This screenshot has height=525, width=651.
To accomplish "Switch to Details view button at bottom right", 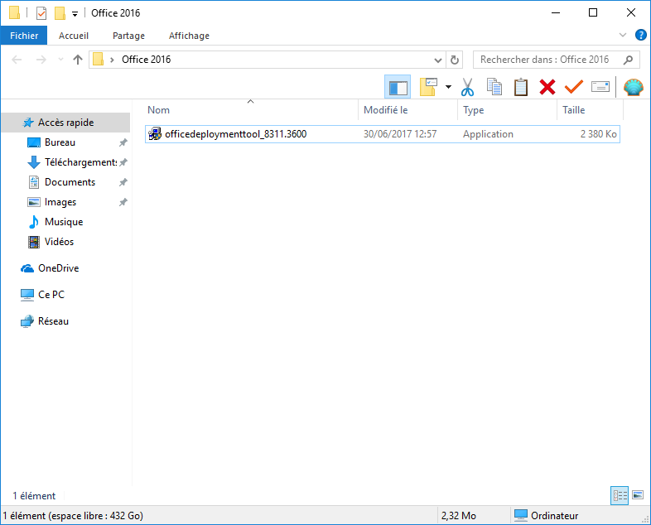I will (620, 495).
